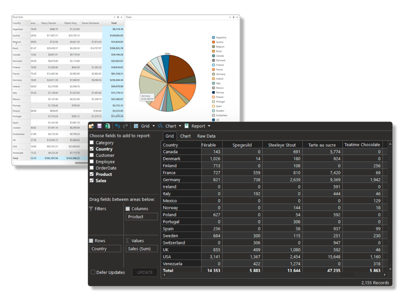Check the Category field checkbox

point(92,143)
